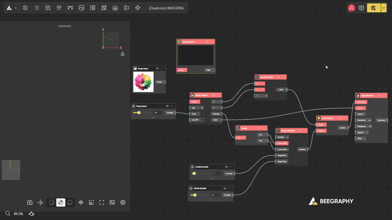Open UPPER BOUND node three-dot menu
This screenshot has width=392, height=220.
229,188
